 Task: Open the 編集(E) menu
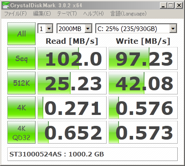(x=42, y=14)
